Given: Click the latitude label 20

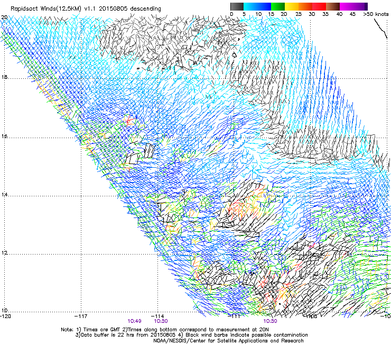Looking at the screenshot, I should pyautogui.click(x=4, y=17).
